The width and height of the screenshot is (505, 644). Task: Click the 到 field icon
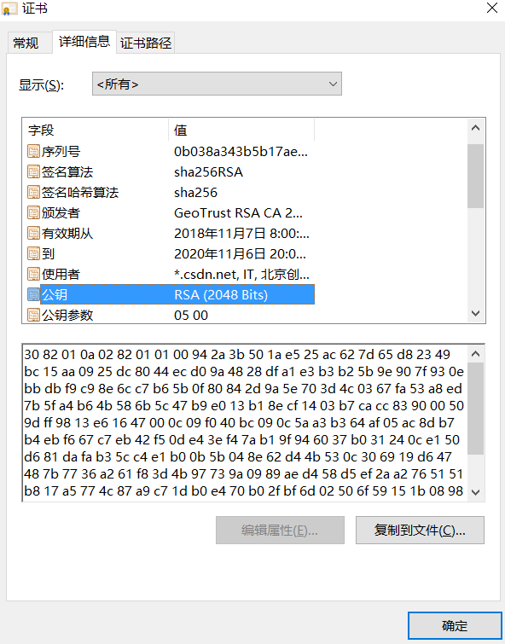click(33, 254)
